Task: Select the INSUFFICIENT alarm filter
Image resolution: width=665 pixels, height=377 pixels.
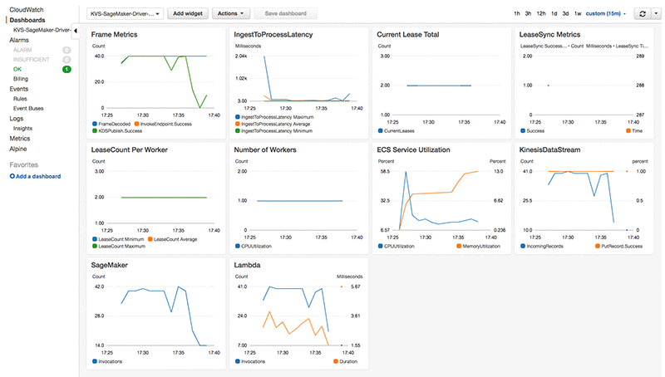Action: tap(32, 60)
